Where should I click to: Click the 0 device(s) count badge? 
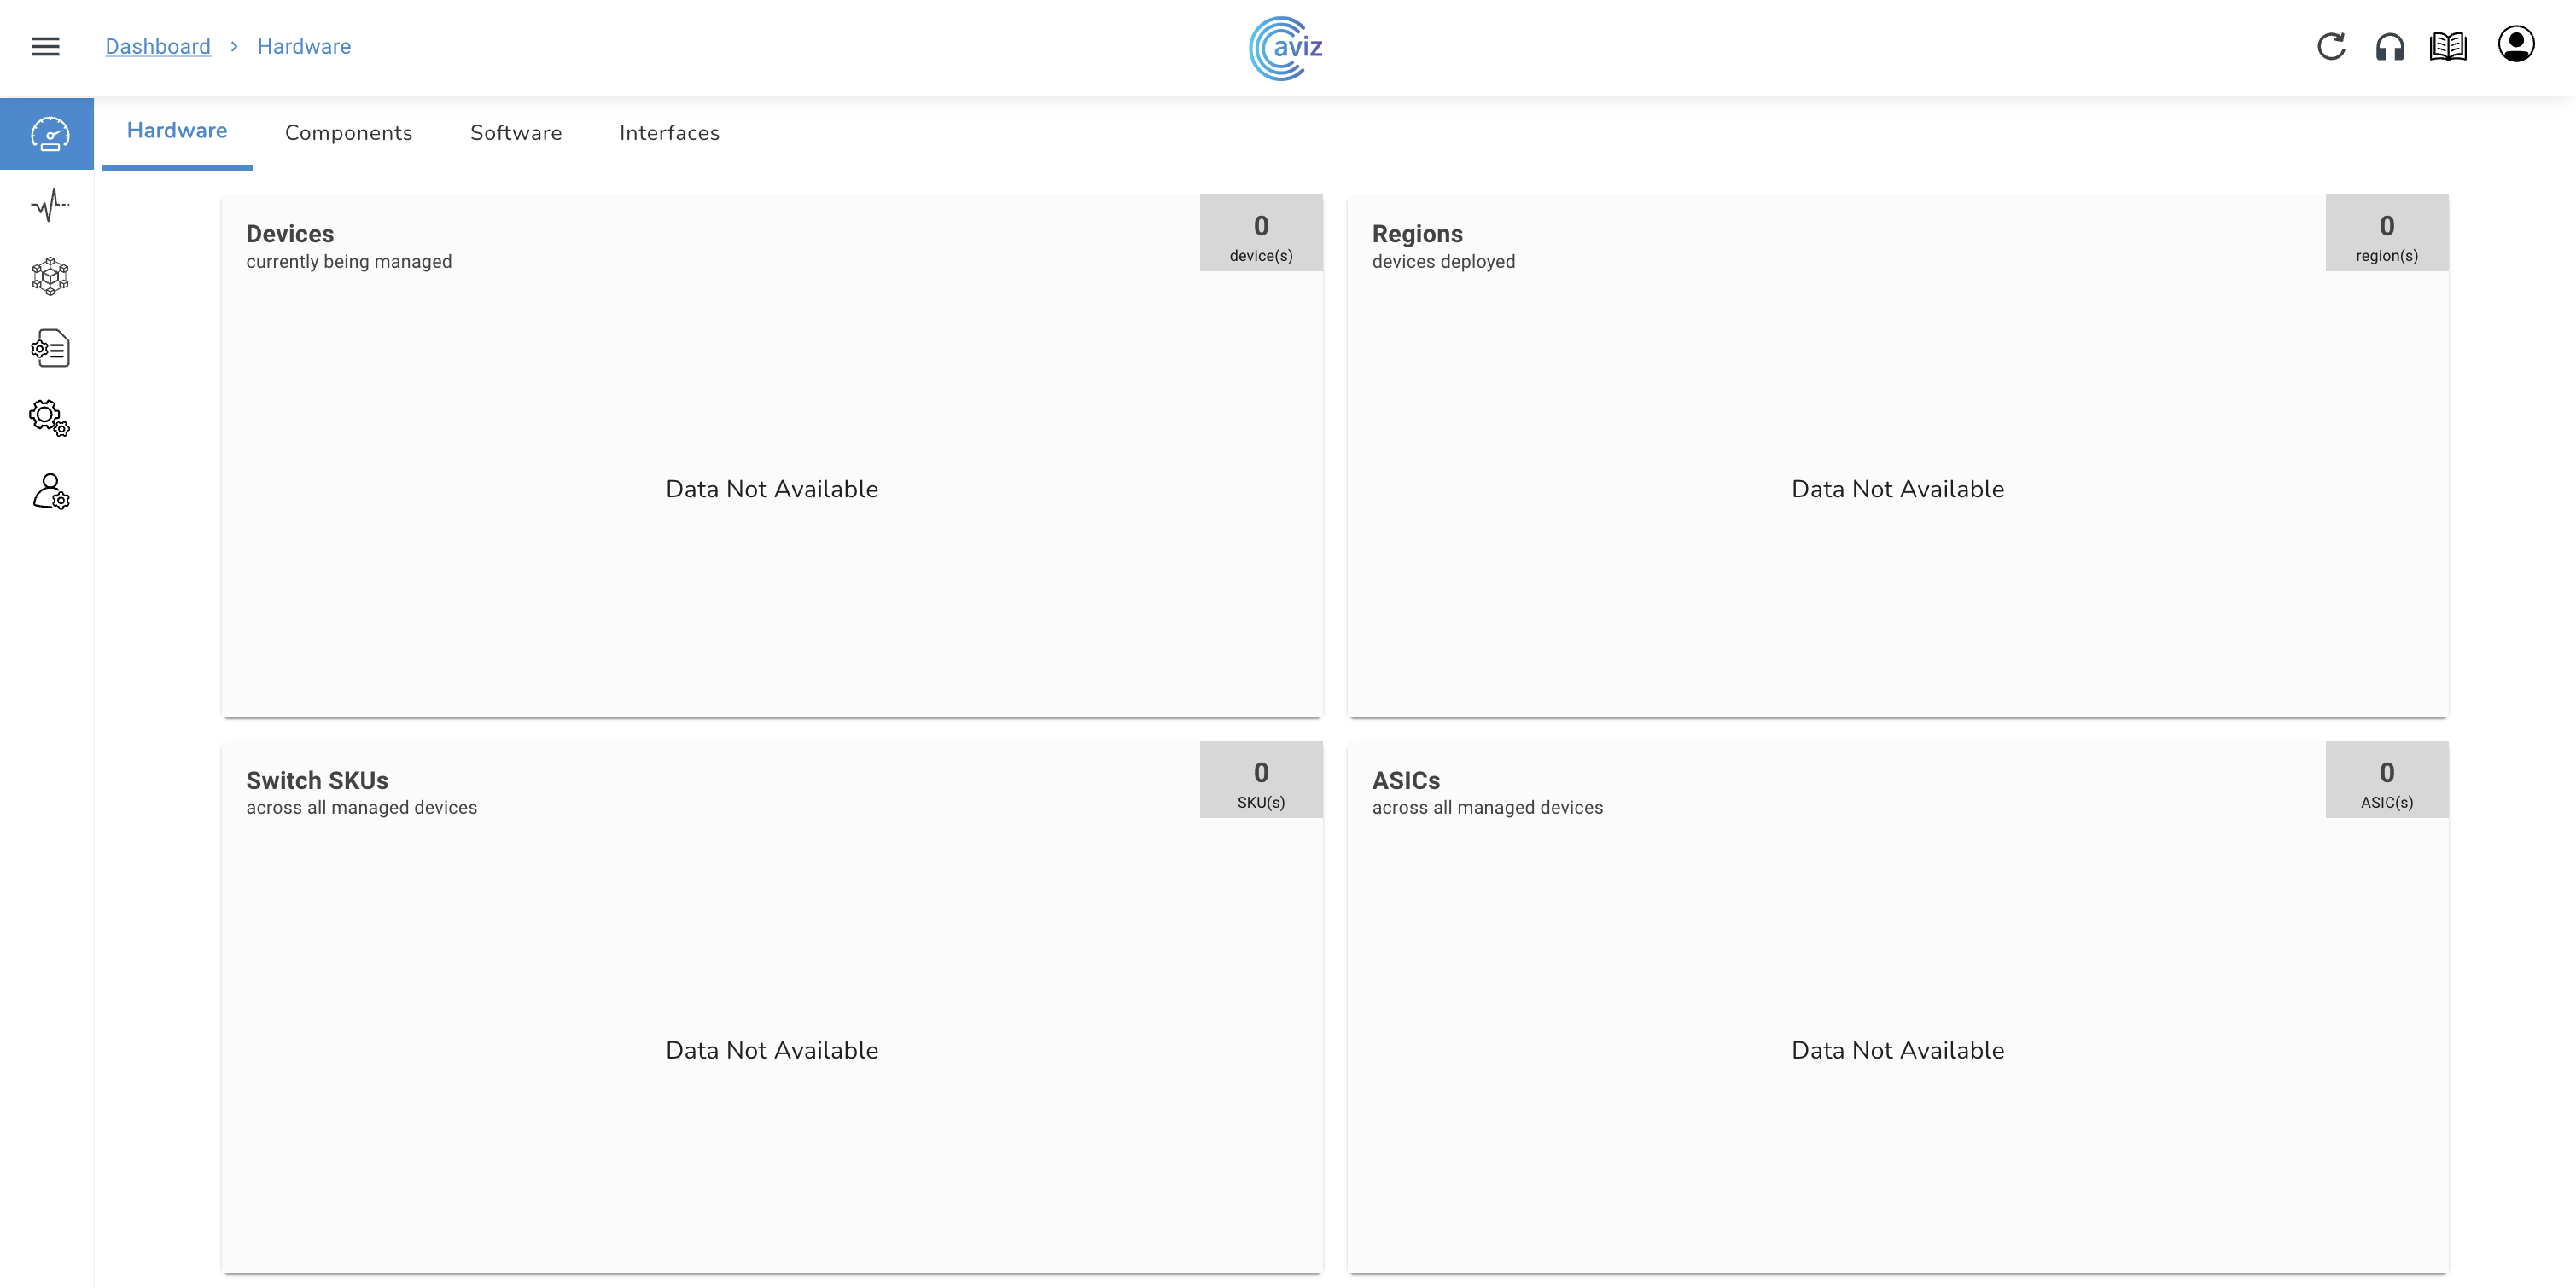click(1260, 234)
